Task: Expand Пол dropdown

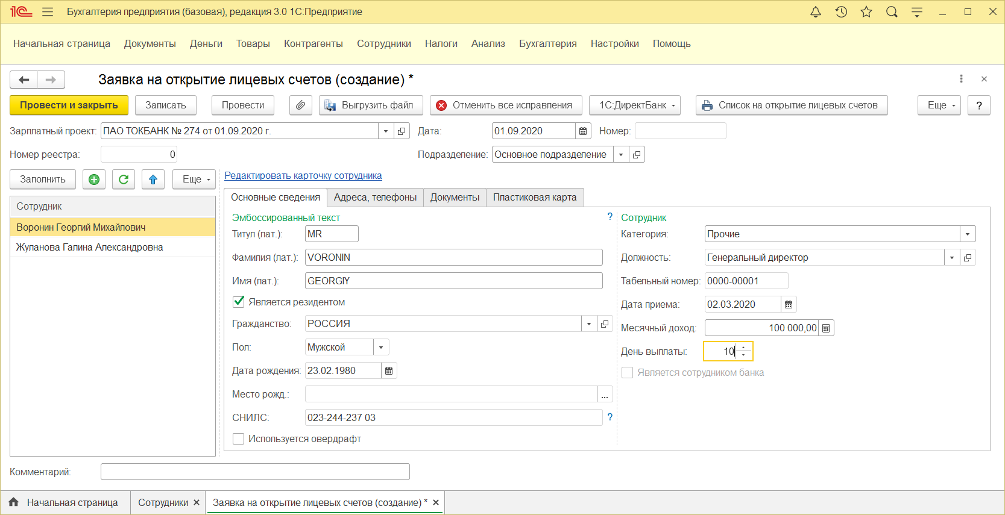Action: pyautogui.click(x=381, y=348)
